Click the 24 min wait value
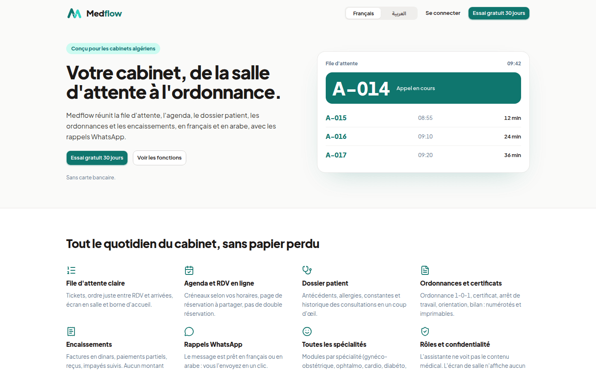 click(x=512, y=136)
